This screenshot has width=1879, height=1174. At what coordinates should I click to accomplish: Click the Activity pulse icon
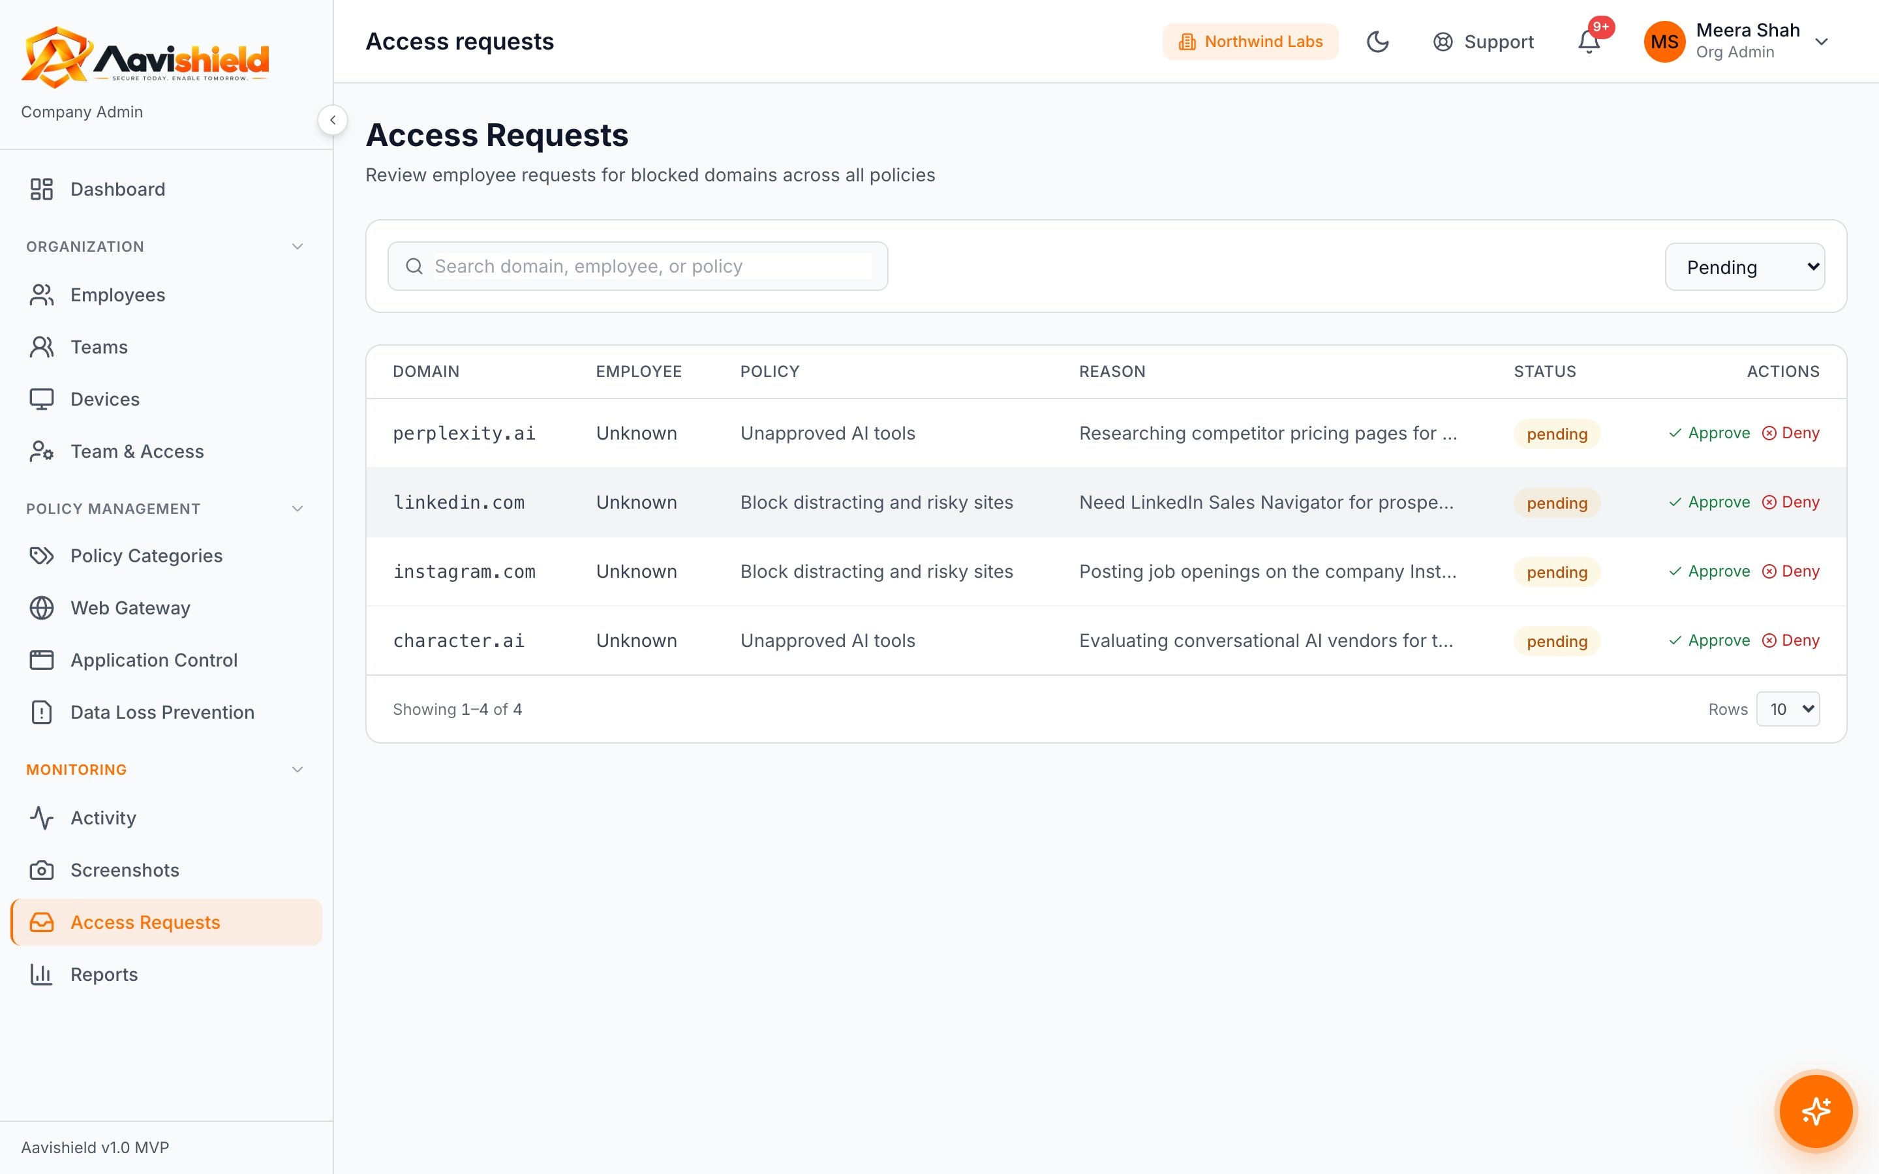[x=42, y=818]
